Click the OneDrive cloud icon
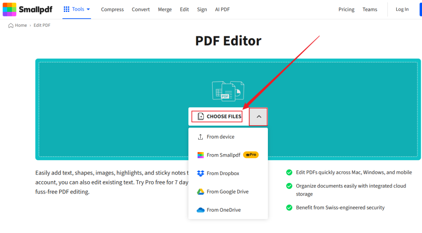The image size is (422, 233). 201,210
